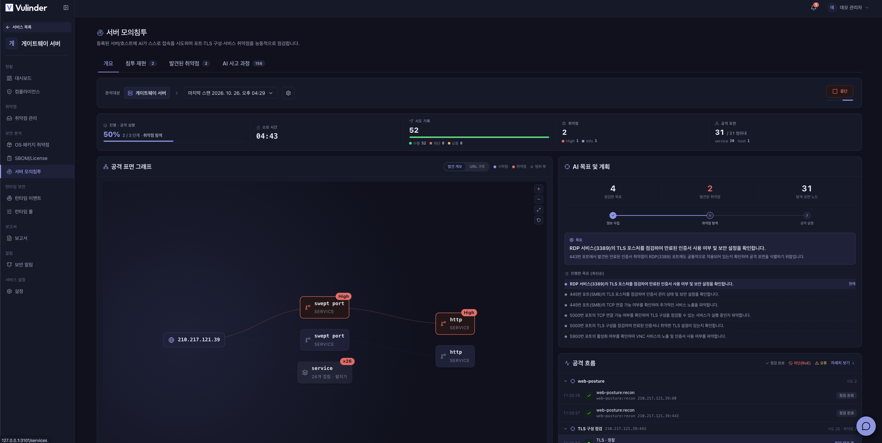Open scan settings gear icon
882x443 pixels.
coord(288,93)
